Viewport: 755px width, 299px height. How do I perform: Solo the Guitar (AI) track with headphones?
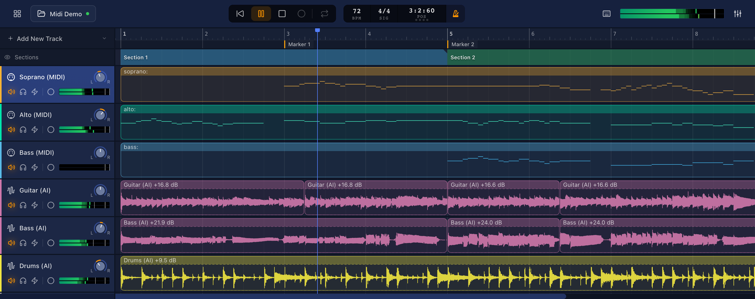[x=23, y=205]
